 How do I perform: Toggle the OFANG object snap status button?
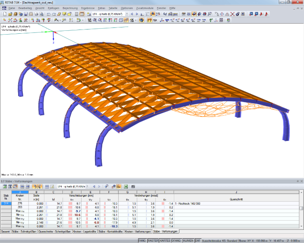176,240
